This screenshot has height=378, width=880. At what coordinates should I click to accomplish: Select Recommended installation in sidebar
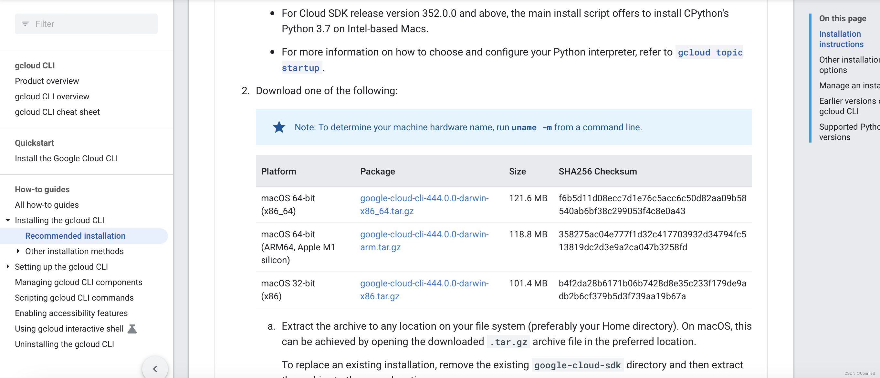click(x=75, y=236)
